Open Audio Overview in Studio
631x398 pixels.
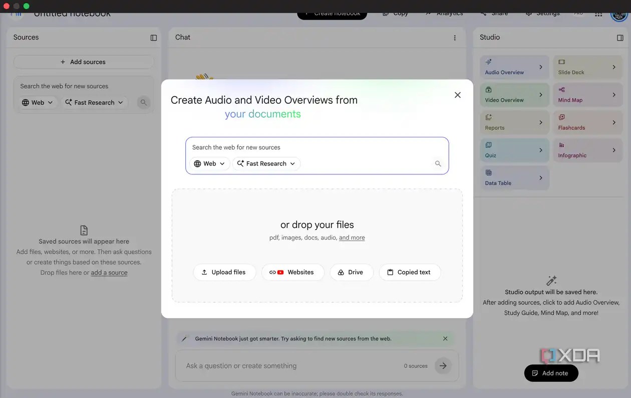click(514, 67)
